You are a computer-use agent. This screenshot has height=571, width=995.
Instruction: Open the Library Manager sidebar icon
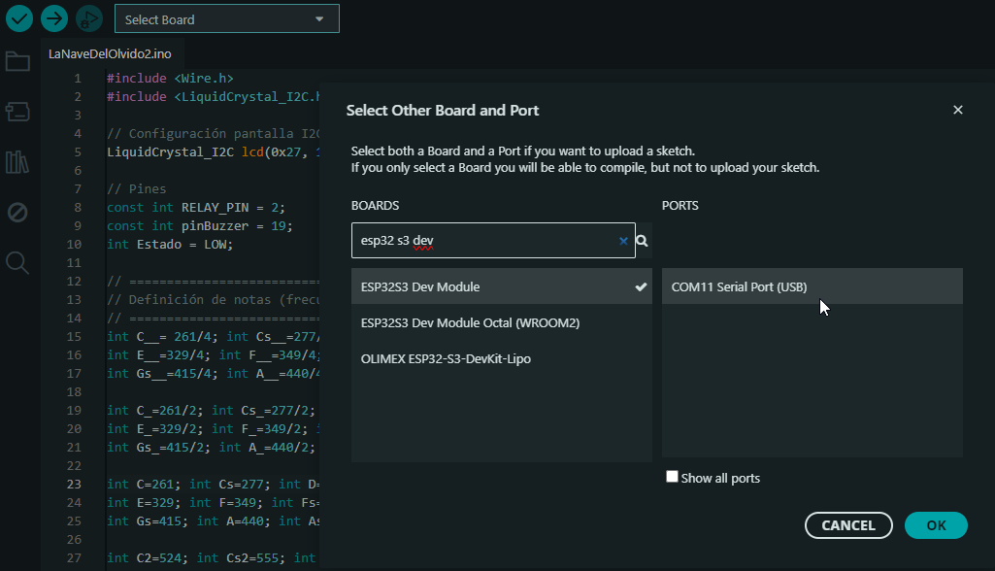pyautogui.click(x=17, y=162)
